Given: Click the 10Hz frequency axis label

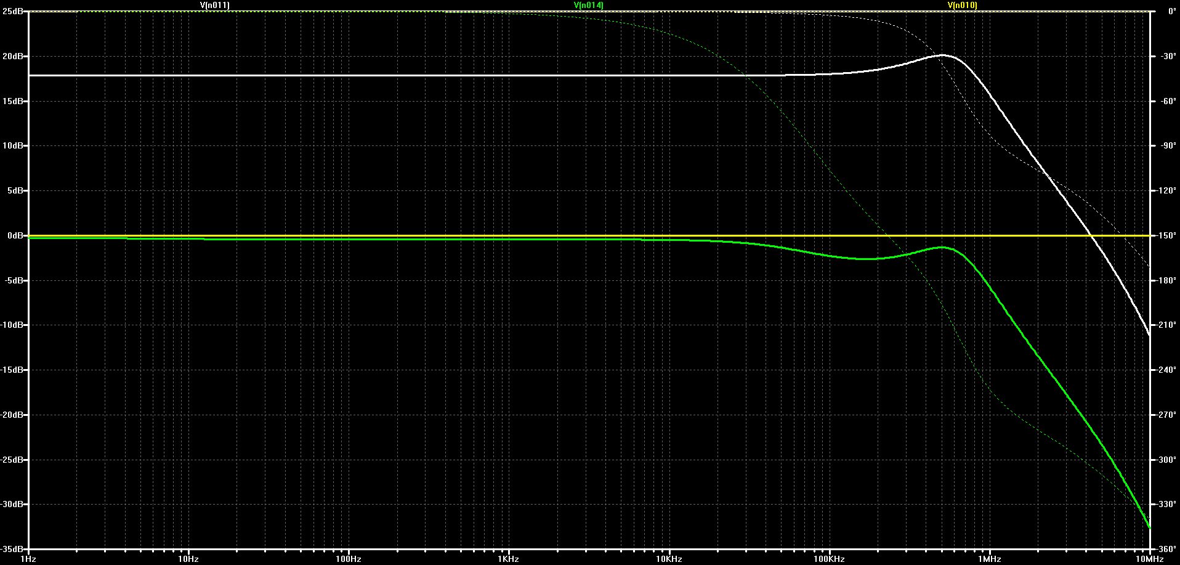Looking at the screenshot, I should (x=188, y=559).
